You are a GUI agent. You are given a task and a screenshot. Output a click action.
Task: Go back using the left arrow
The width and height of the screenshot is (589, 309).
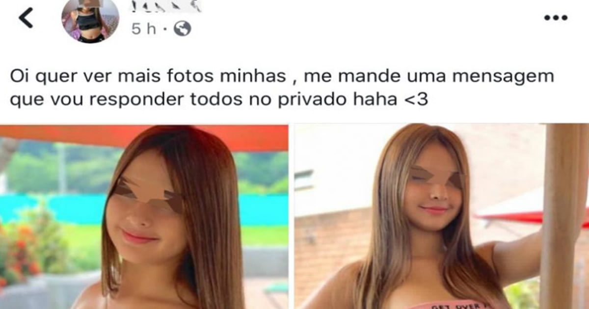[26, 18]
